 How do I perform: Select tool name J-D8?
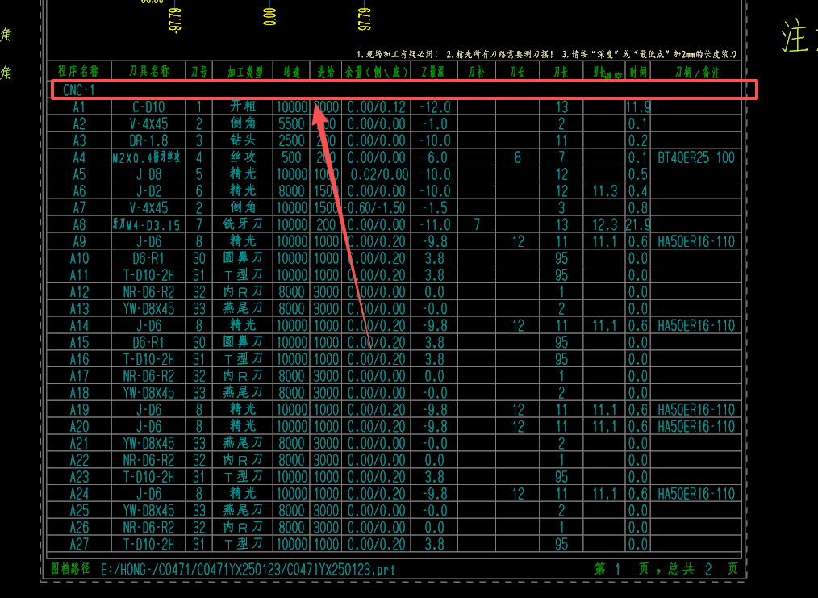coord(148,174)
